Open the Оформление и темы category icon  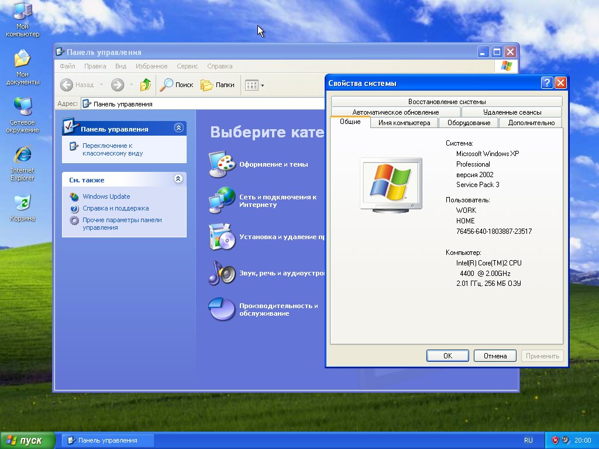222,164
